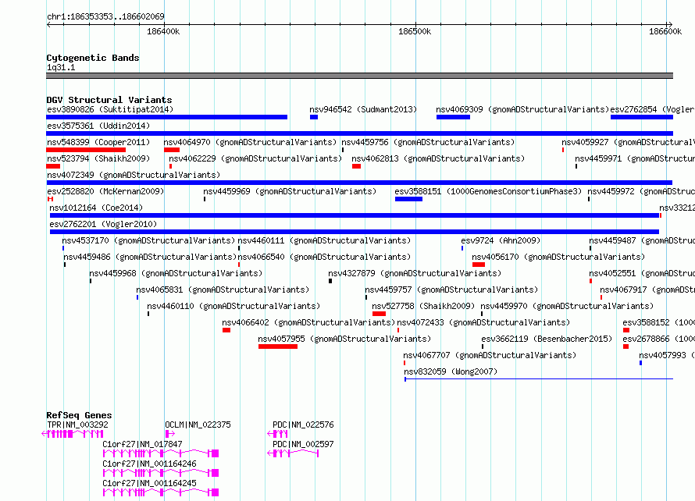The height and width of the screenshot is (501, 695).
Task: Click the blue bar under nsv4069309
Action: 453,117
